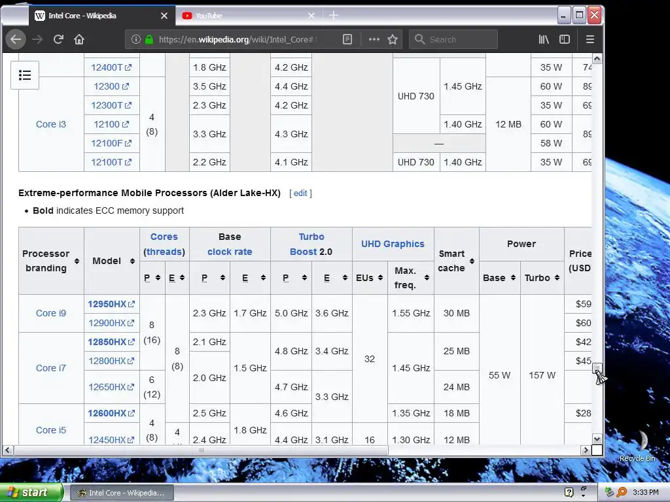Image resolution: width=670 pixels, height=502 pixels.
Task: Open the green padlock connection details
Action: (x=149, y=39)
